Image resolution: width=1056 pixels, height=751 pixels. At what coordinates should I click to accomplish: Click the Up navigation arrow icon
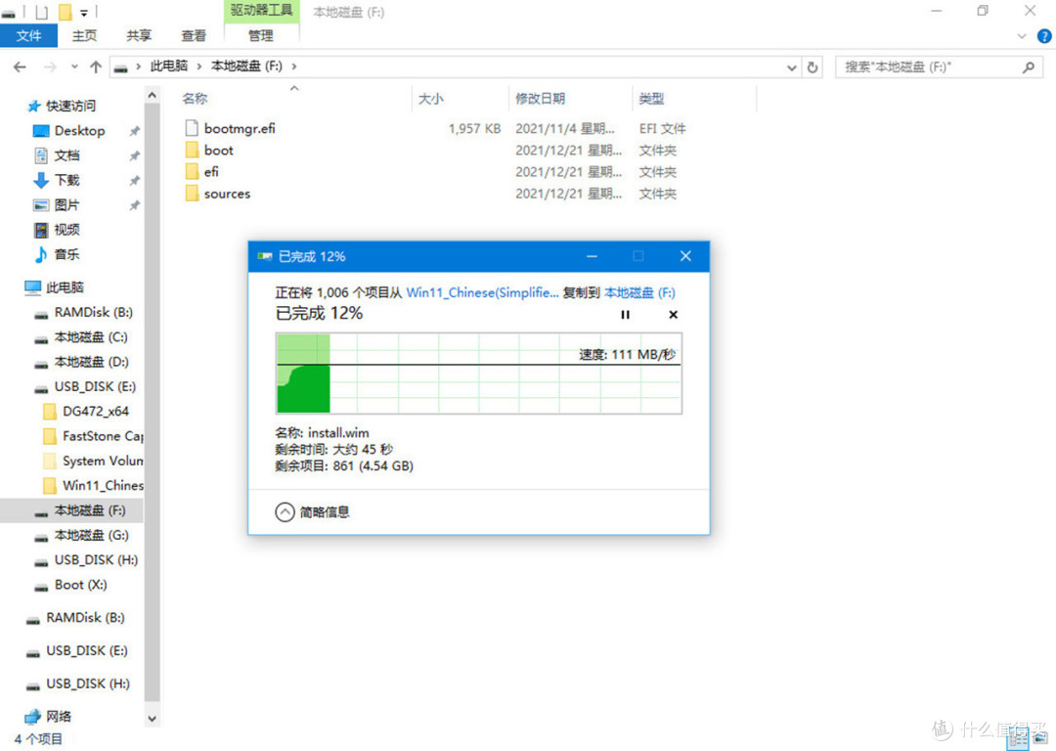(94, 66)
